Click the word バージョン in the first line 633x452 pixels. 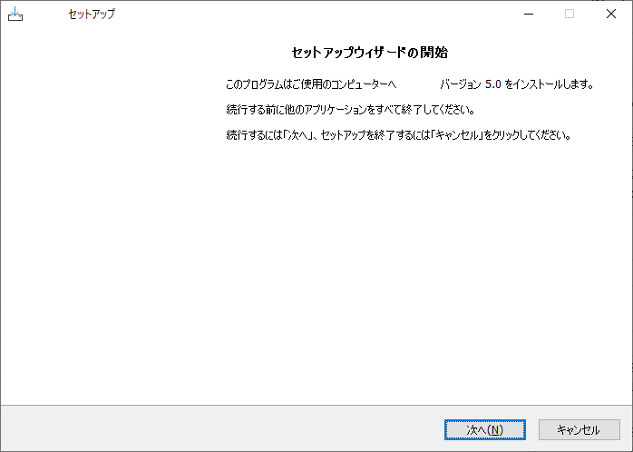[462, 84]
